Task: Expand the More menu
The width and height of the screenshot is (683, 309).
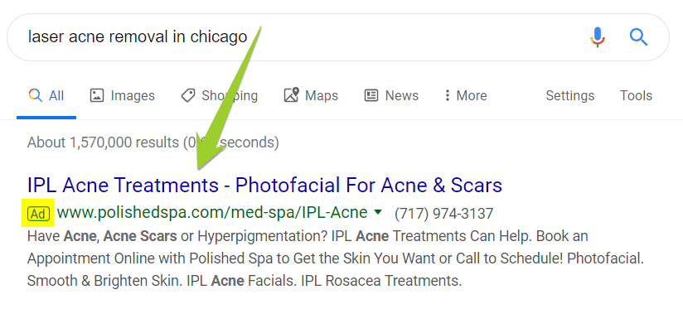Action: 465,96
